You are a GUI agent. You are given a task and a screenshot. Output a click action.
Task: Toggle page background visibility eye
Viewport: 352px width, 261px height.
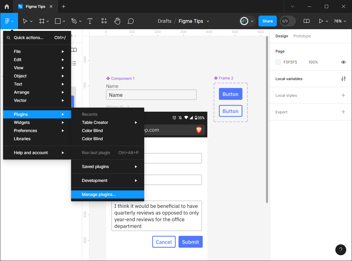click(x=343, y=62)
